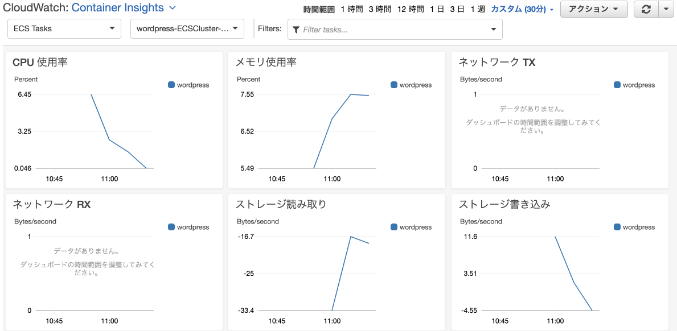Expand the Filter tasks suggestions arrow
Screen dimensions: 677x331
[x=494, y=30]
